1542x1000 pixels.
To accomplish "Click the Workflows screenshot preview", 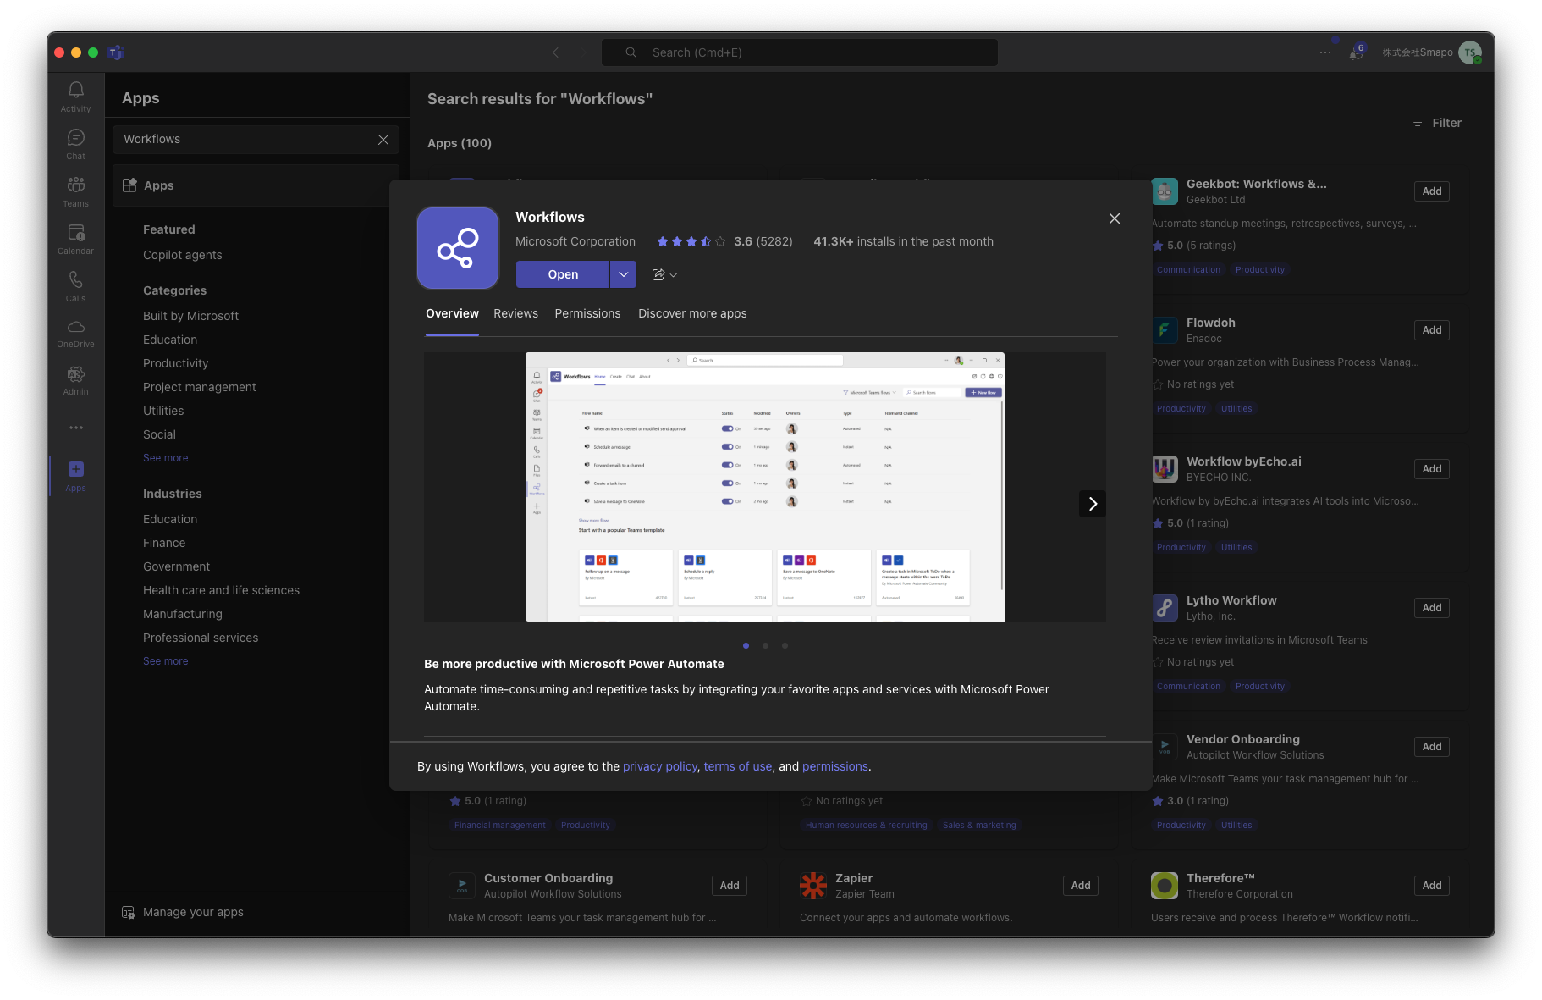I will [x=765, y=487].
